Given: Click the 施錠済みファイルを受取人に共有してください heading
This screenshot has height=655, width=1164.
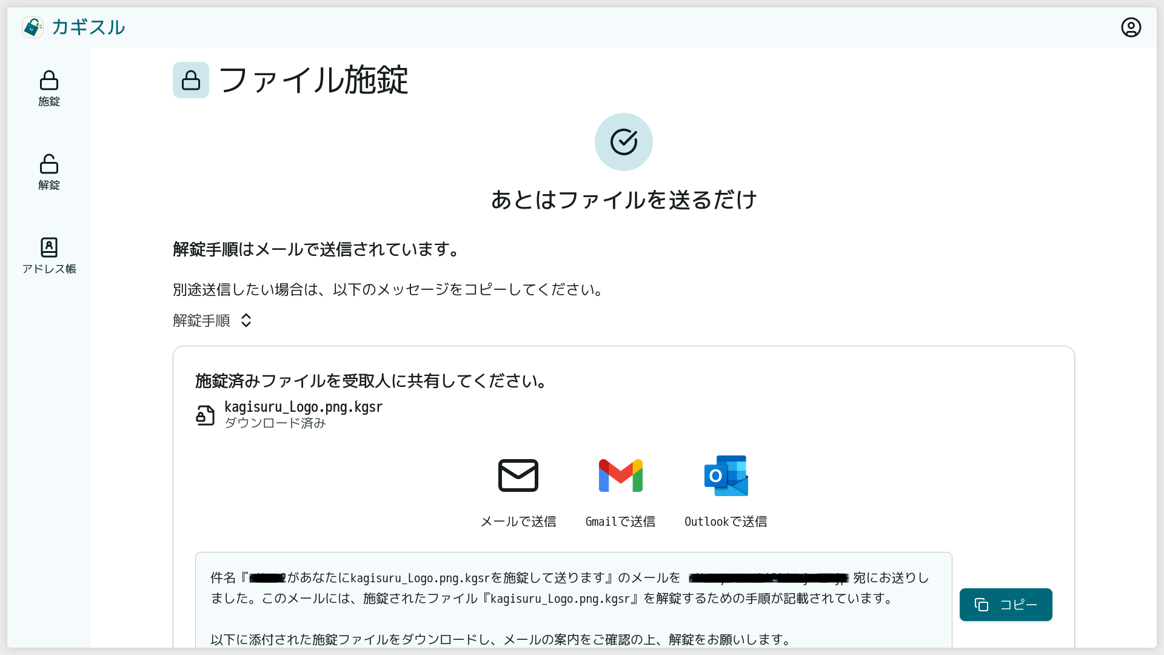Looking at the screenshot, I should tap(373, 381).
